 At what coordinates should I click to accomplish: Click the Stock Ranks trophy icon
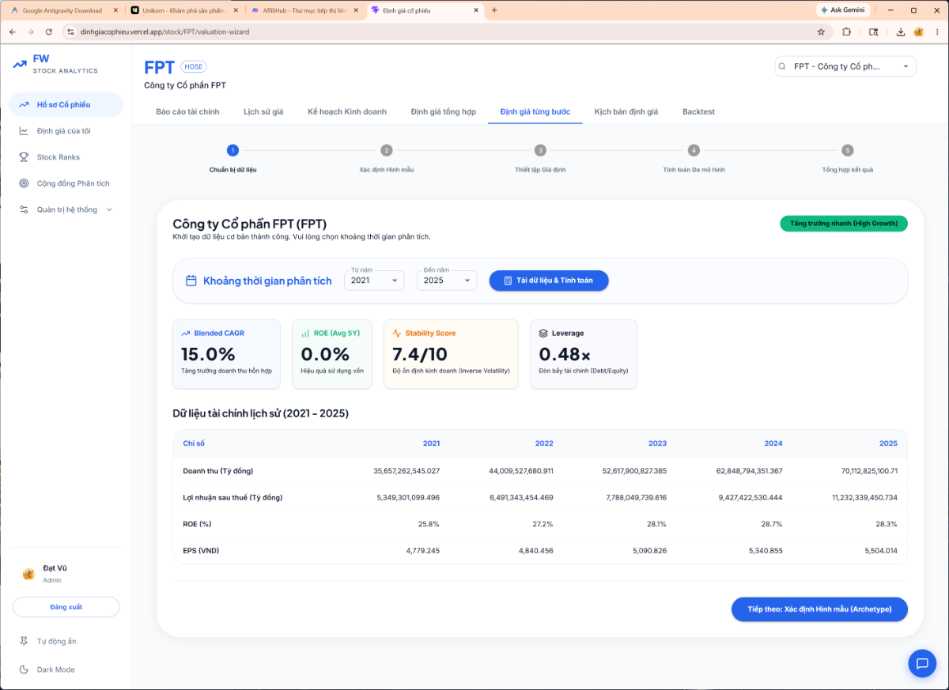(x=24, y=157)
